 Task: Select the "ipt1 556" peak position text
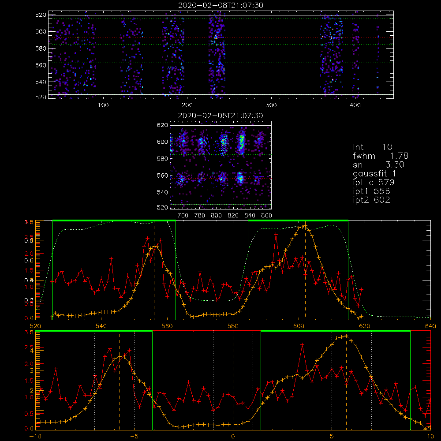tap(371, 191)
